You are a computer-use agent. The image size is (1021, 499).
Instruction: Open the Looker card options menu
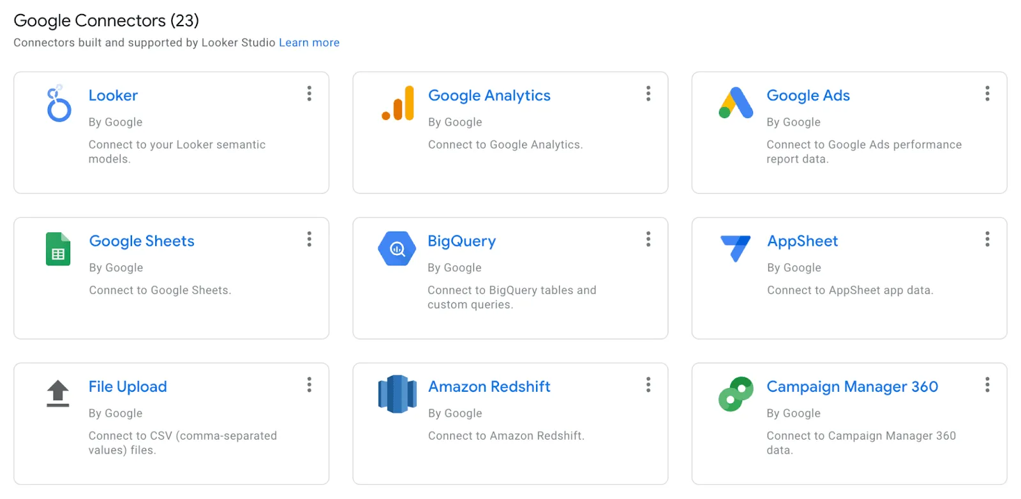point(309,94)
